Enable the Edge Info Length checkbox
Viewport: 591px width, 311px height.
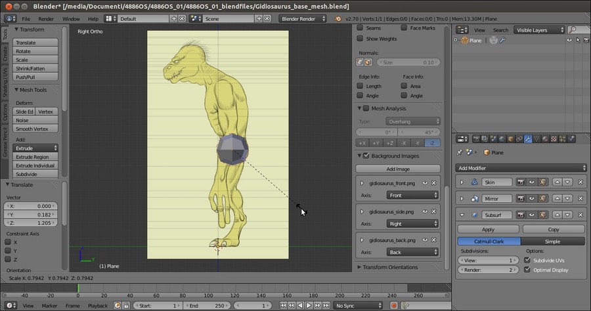pyautogui.click(x=360, y=86)
